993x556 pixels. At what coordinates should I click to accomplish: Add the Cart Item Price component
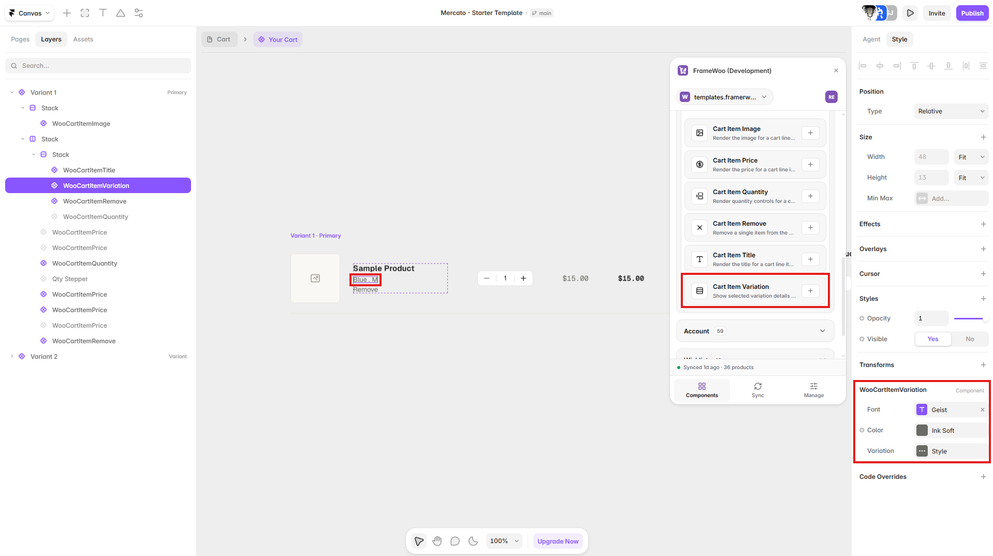(x=810, y=165)
